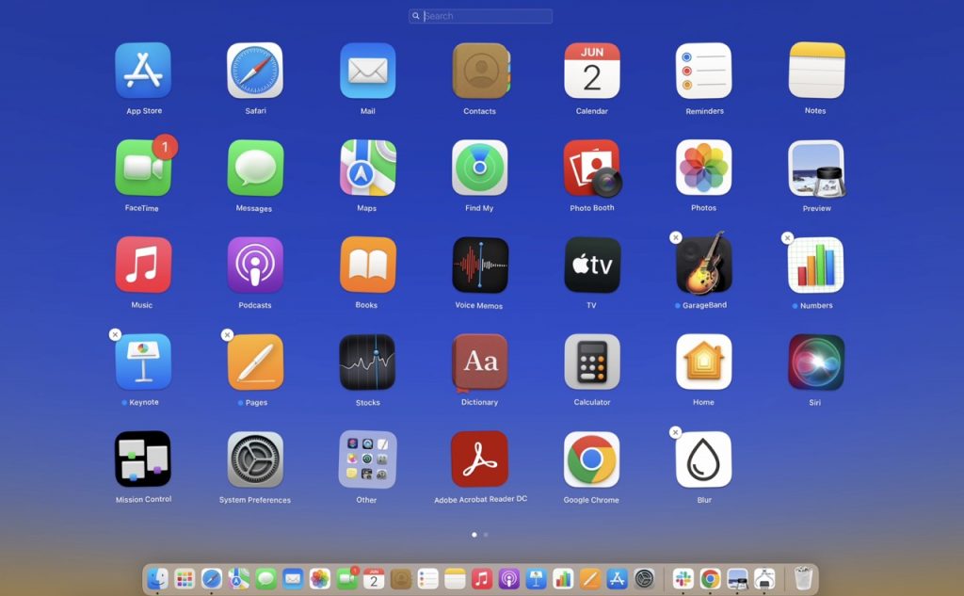Open the FaceTime app with badge

pyautogui.click(x=143, y=168)
